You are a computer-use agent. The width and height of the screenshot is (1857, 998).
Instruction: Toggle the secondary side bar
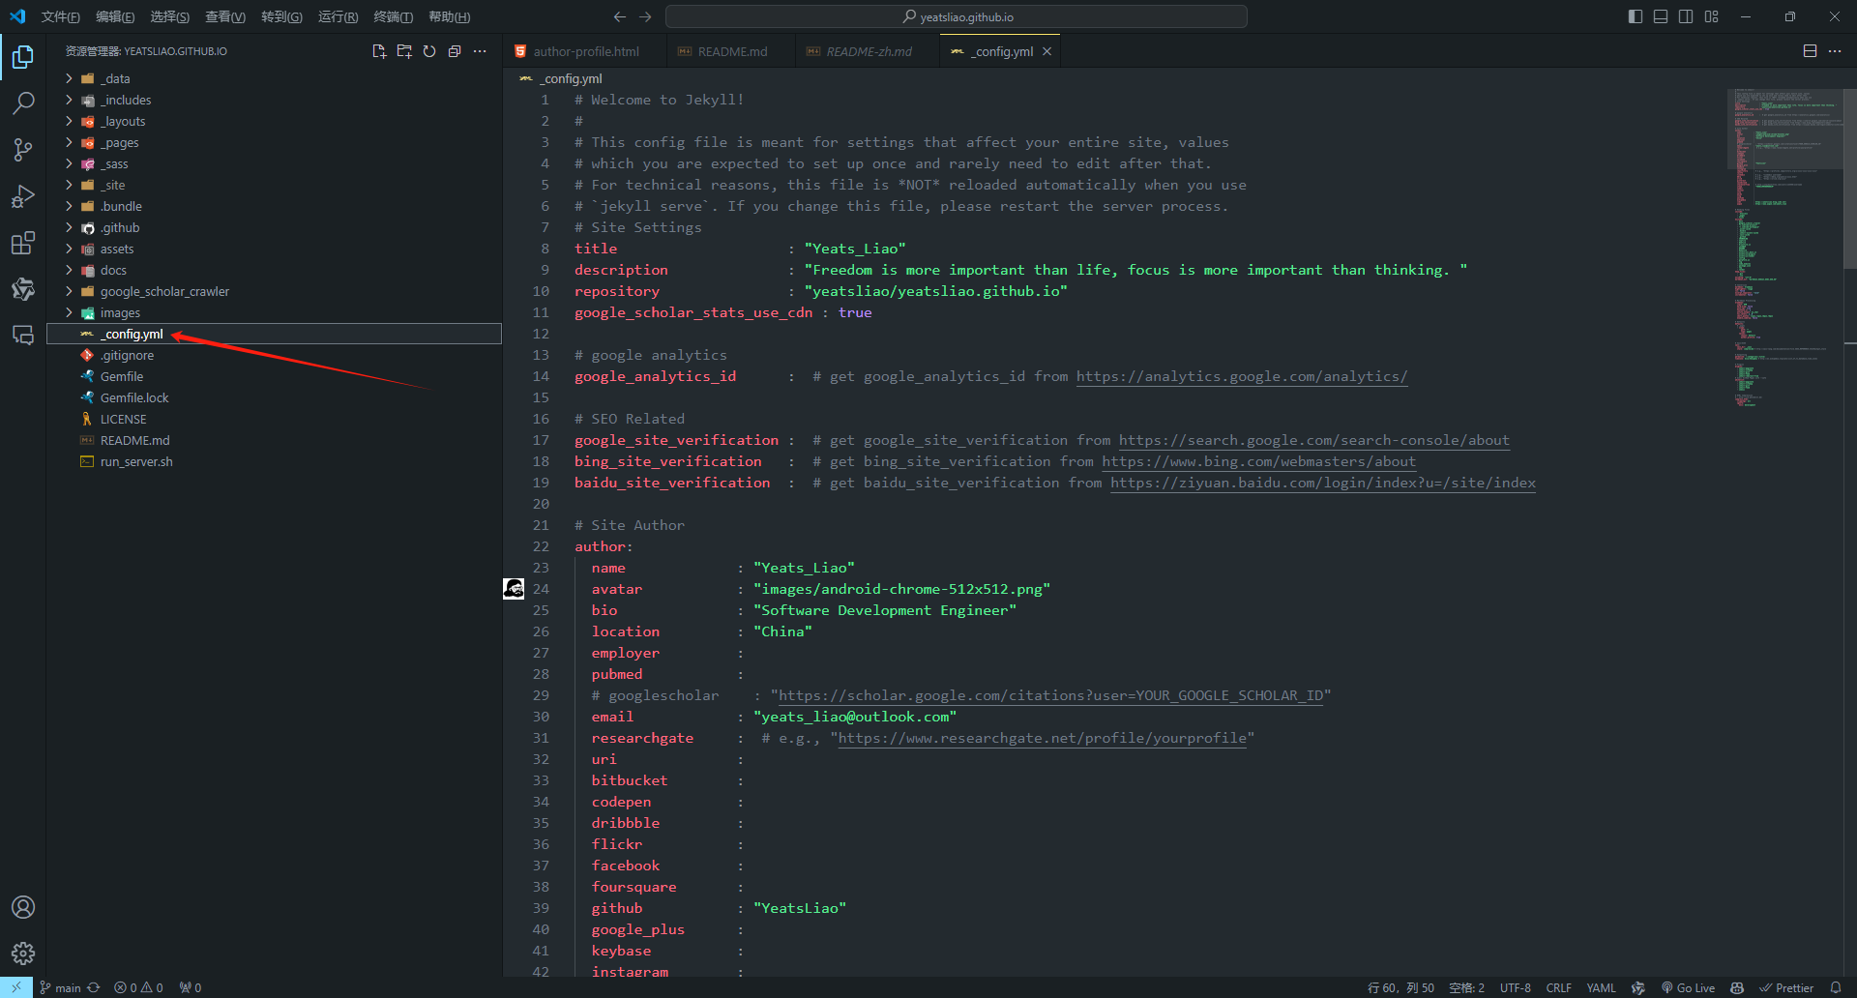click(x=1686, y=16)
